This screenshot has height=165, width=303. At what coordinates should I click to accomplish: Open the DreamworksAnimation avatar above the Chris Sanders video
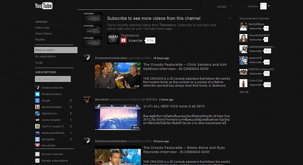click(x=87, y=58)
